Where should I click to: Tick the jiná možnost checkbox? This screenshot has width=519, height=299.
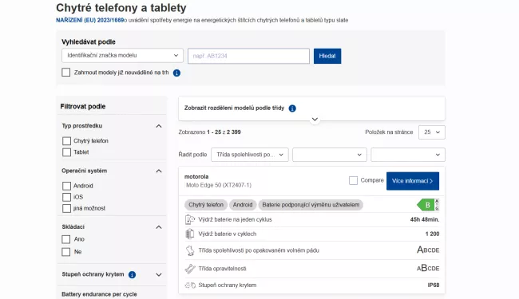tap(66, 208)
